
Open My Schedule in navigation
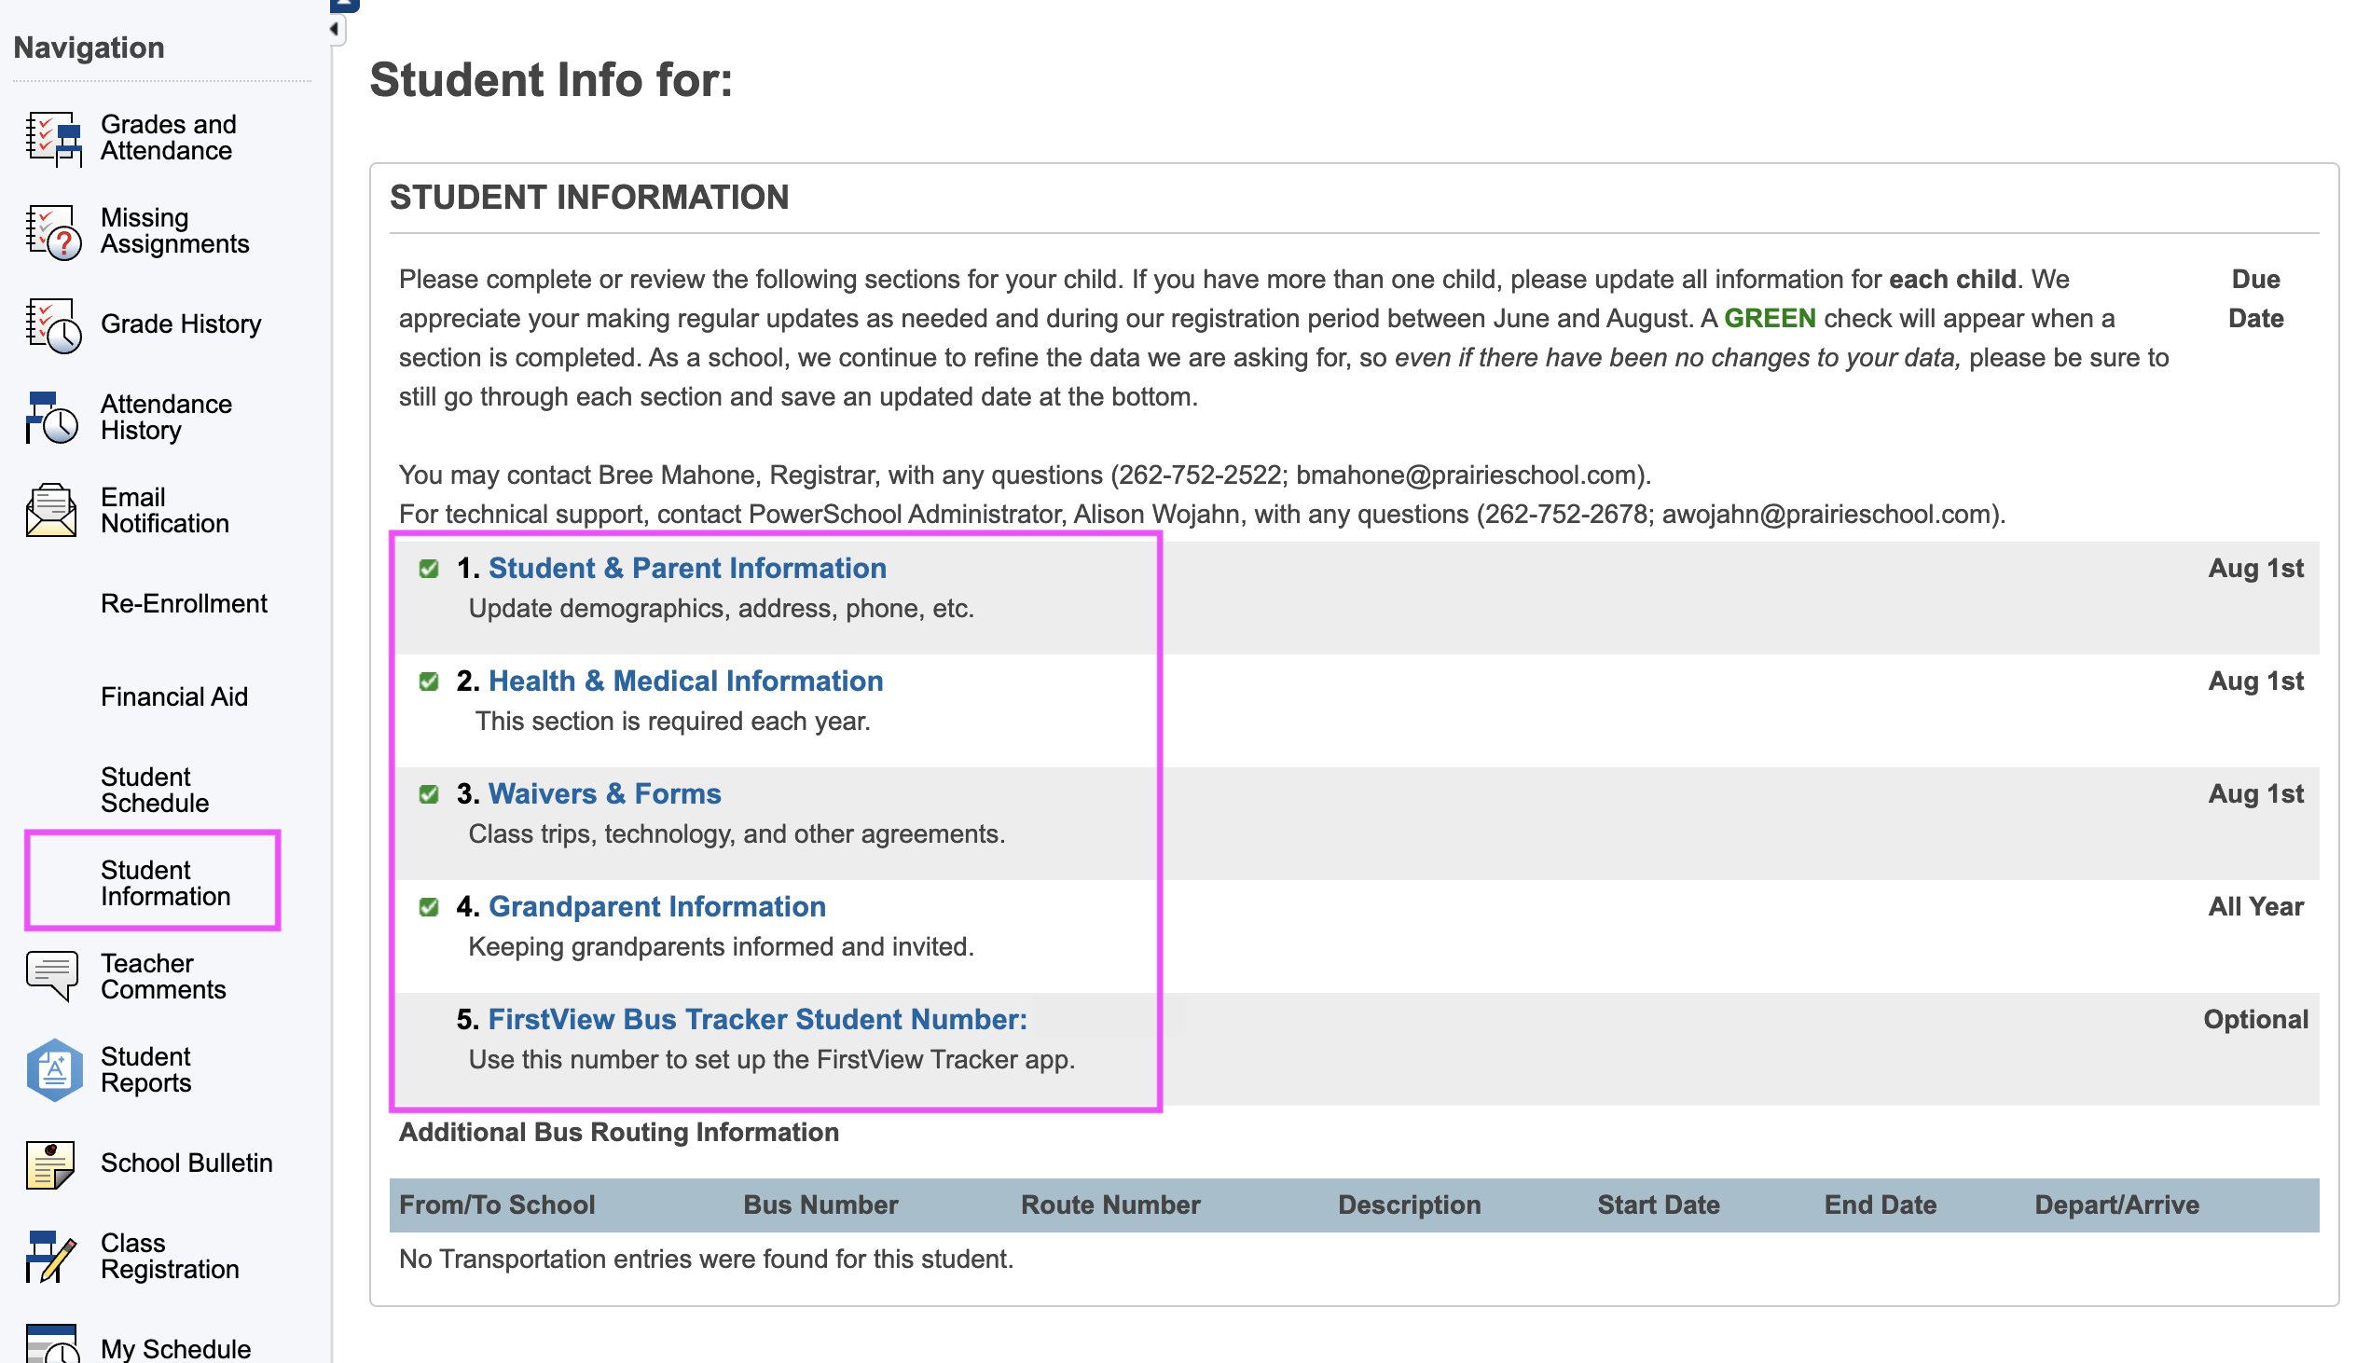176,1349
